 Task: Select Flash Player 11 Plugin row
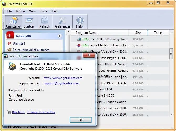tap(133, 58)
